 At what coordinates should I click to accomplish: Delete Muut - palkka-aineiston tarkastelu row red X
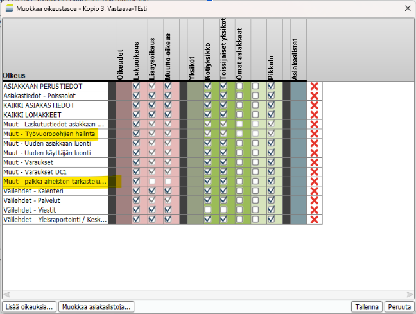(315, 182)
